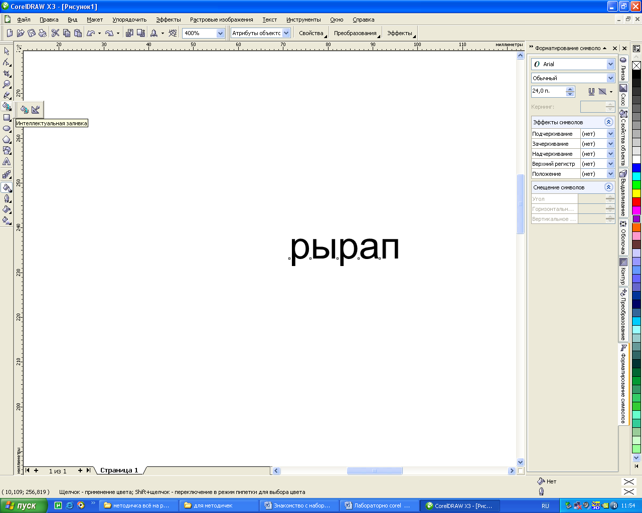Select the Shape edit tool
The height and width of the screenshot is (513, 642).
point(7,62)
